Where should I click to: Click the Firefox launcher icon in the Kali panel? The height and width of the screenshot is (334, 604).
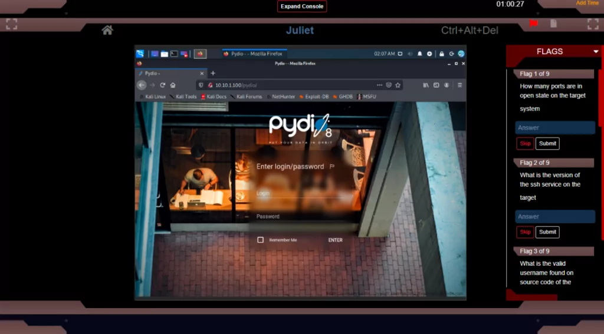click(x=200, y=54)
